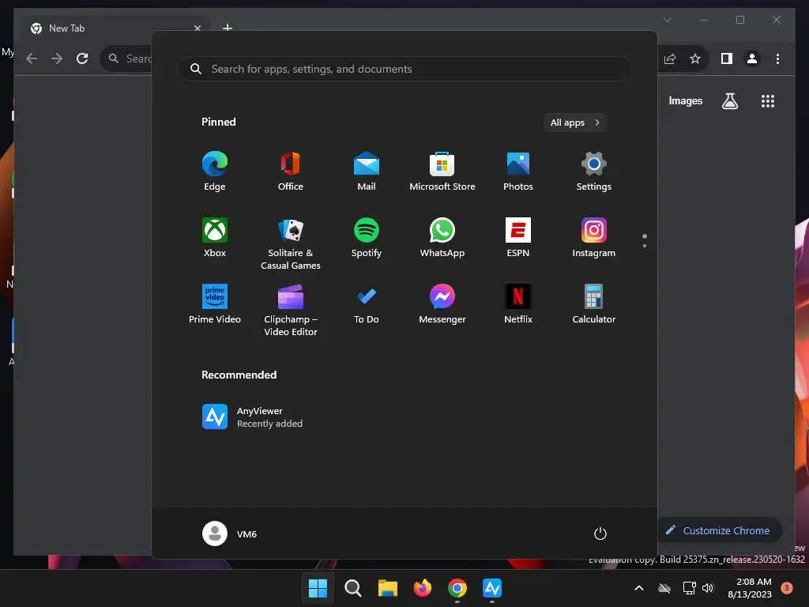
Task: Go to next page of pinned apps
Action: pos(645,246)
